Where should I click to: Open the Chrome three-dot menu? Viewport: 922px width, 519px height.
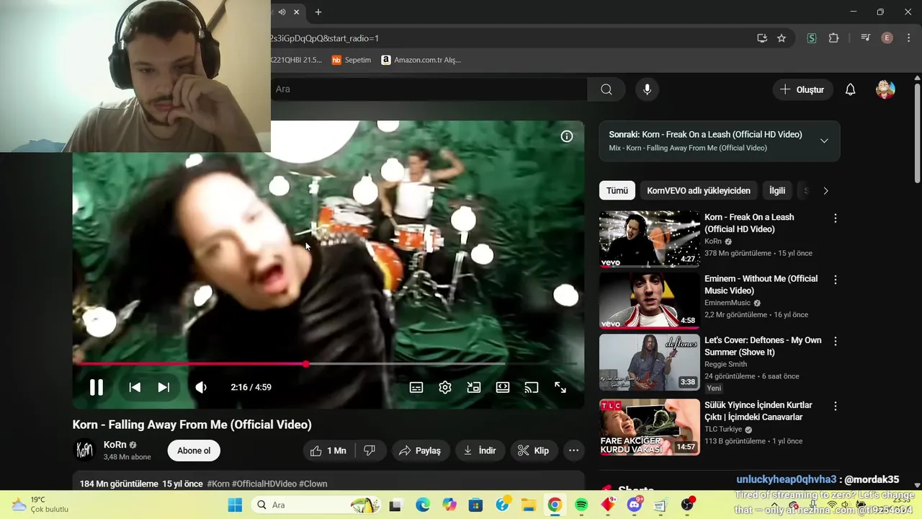coord(909,38)
